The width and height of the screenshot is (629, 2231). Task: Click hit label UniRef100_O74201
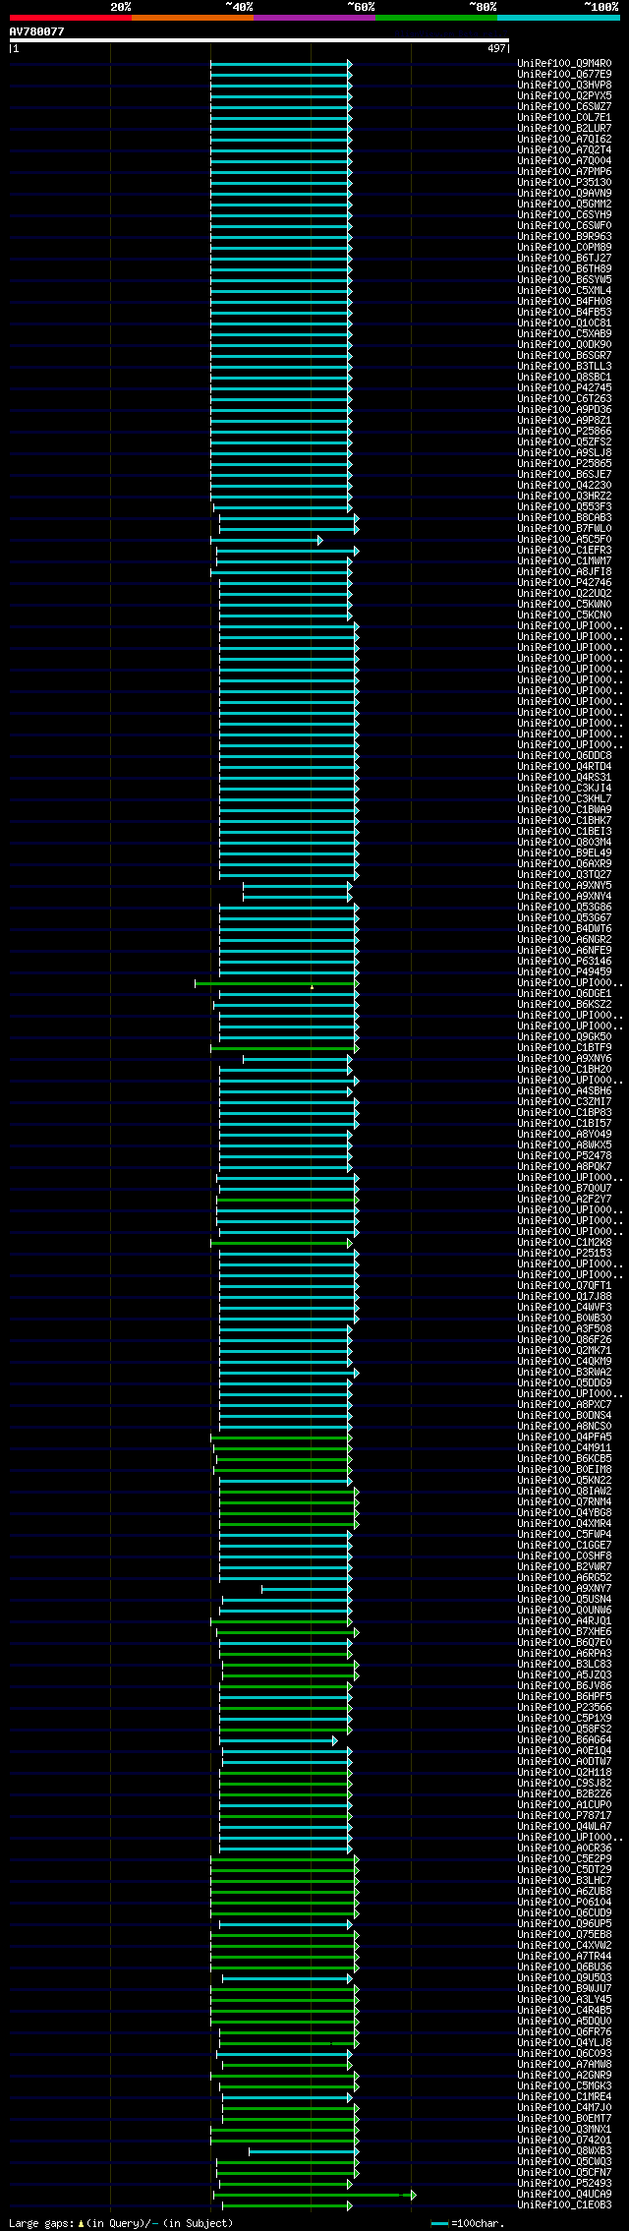[564, 2141]
